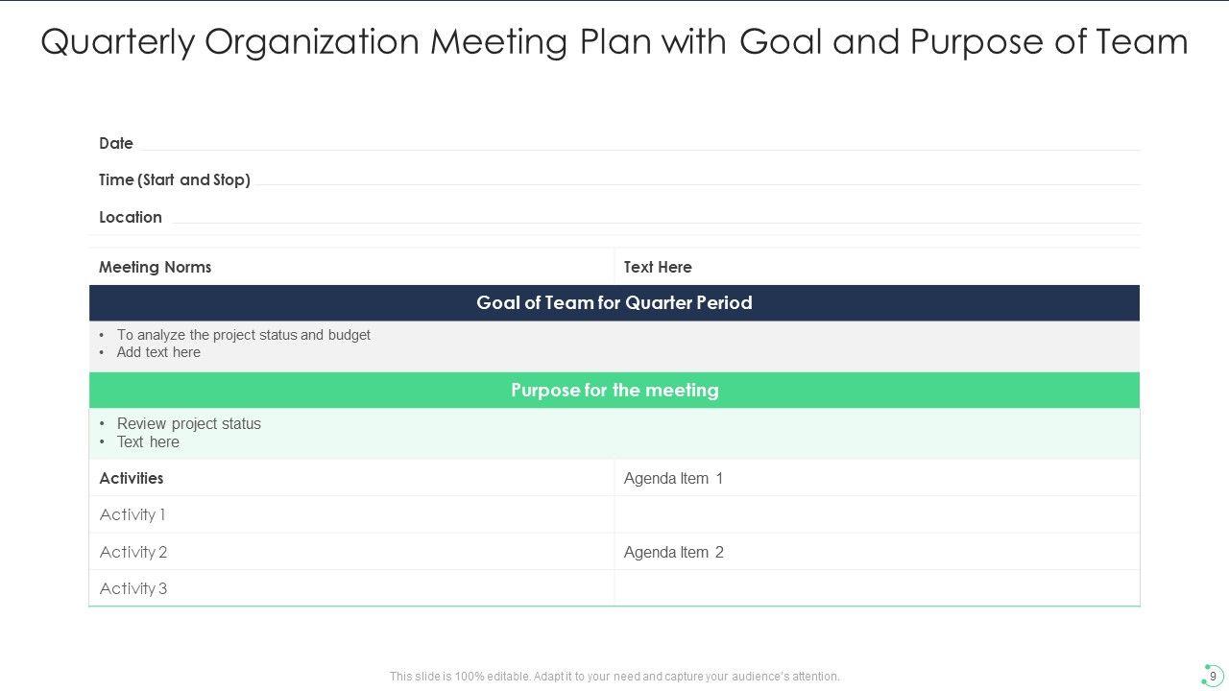
Task: Click the slide title heading text
Action: click(614, 42)
